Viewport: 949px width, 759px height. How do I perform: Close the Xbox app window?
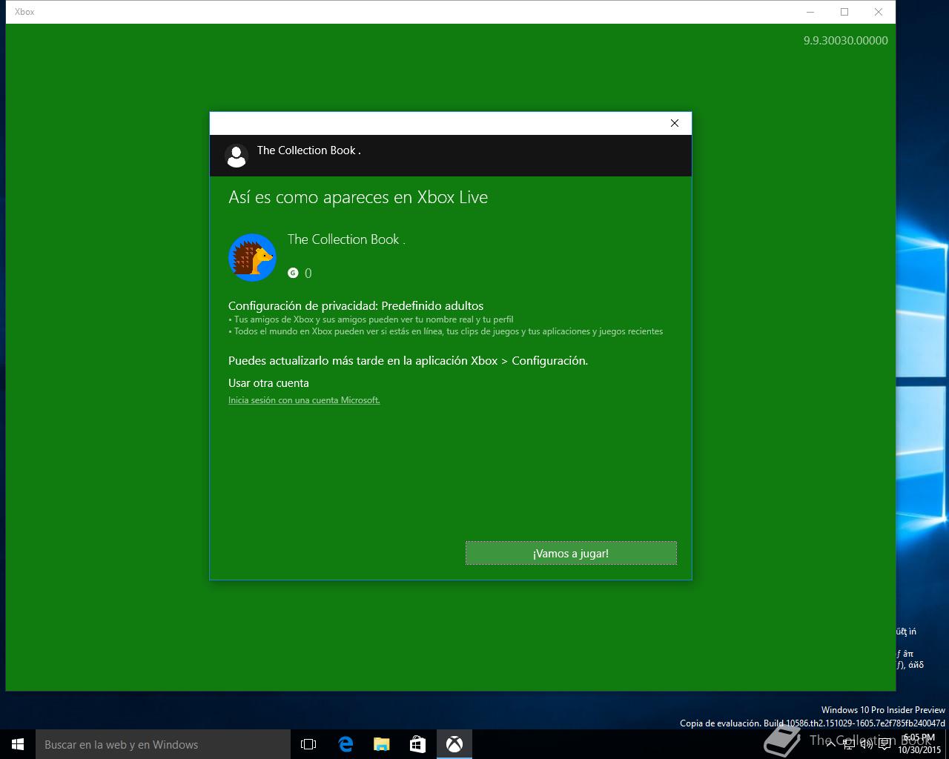pos(878,12)
